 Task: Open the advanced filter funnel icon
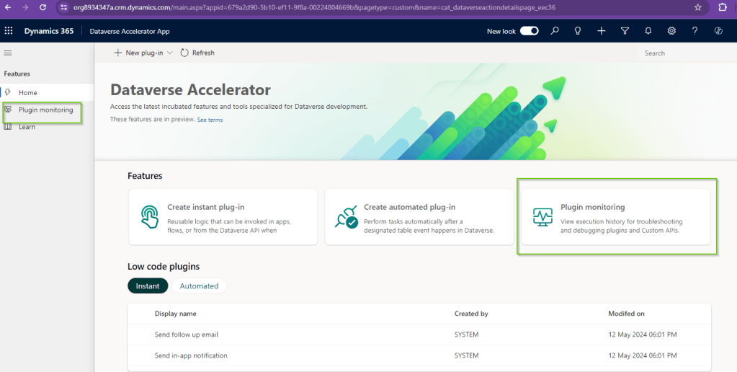pyautogui.click(x=625, y=31)
